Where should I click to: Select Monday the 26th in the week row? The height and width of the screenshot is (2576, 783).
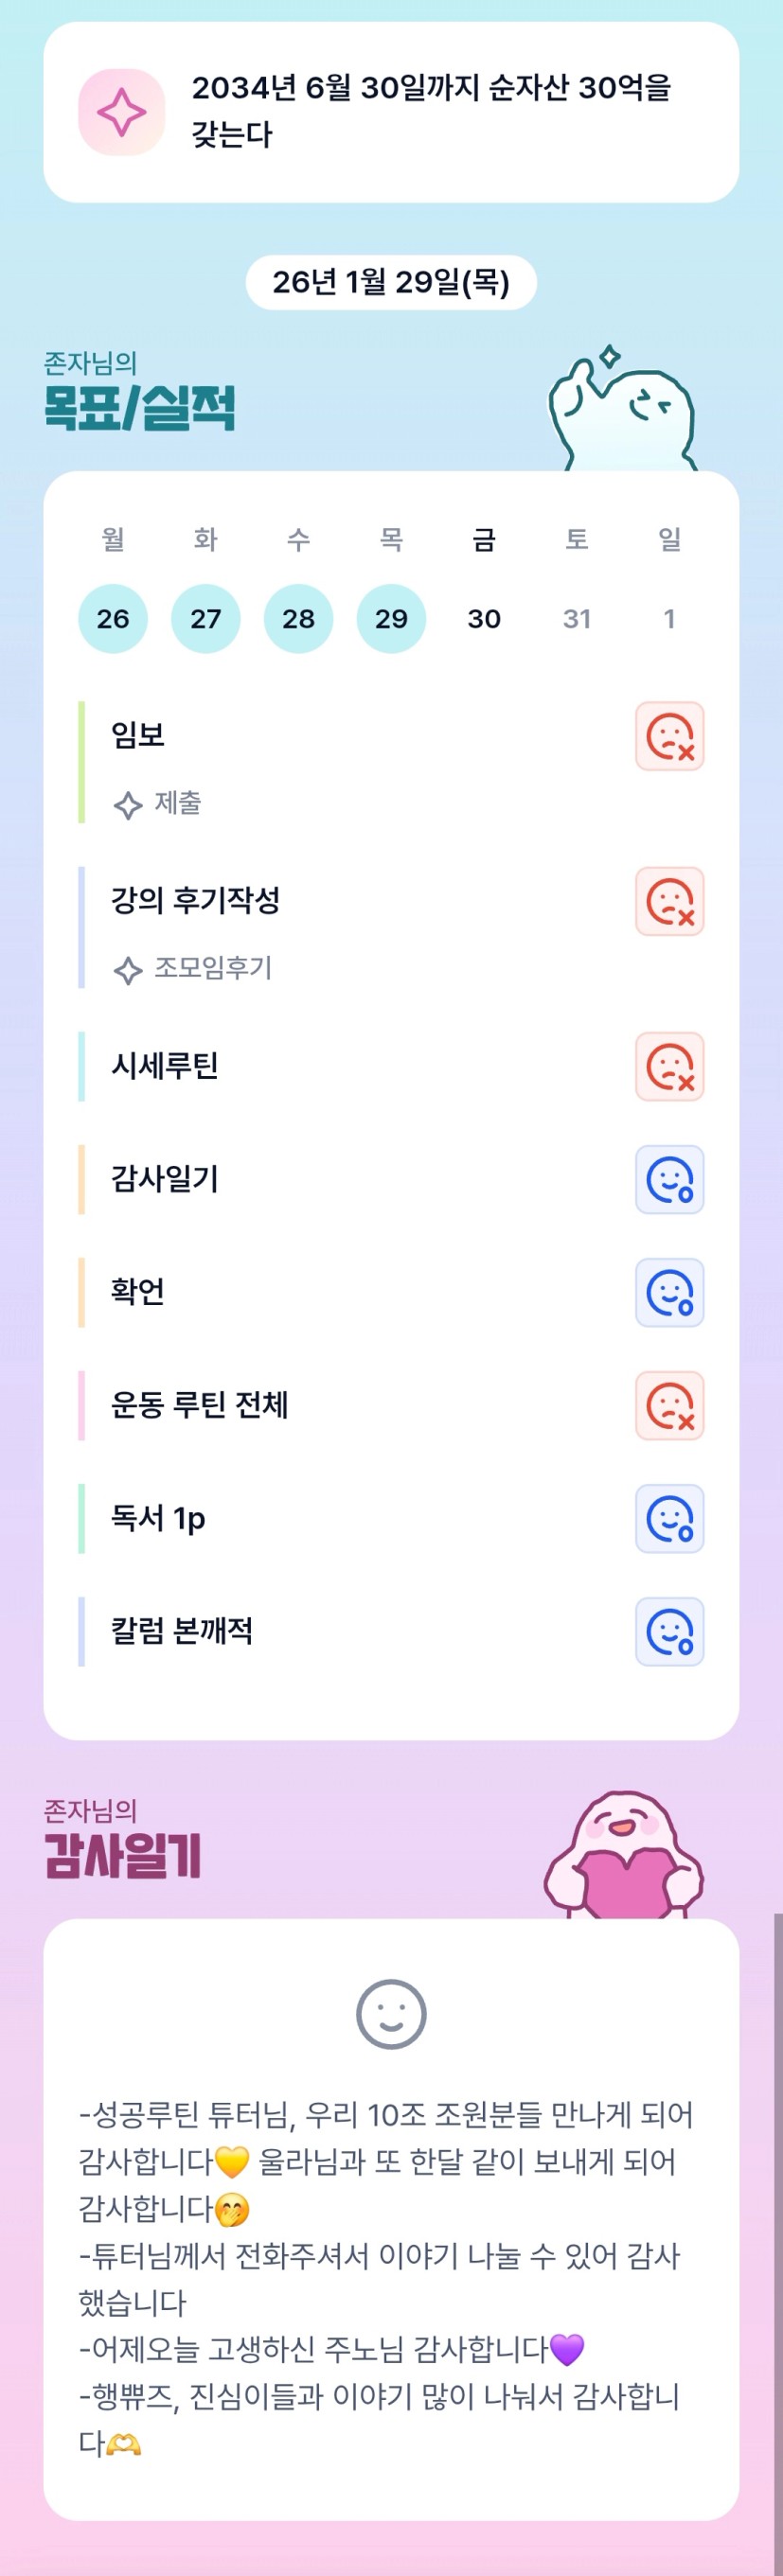coord(113,619)
